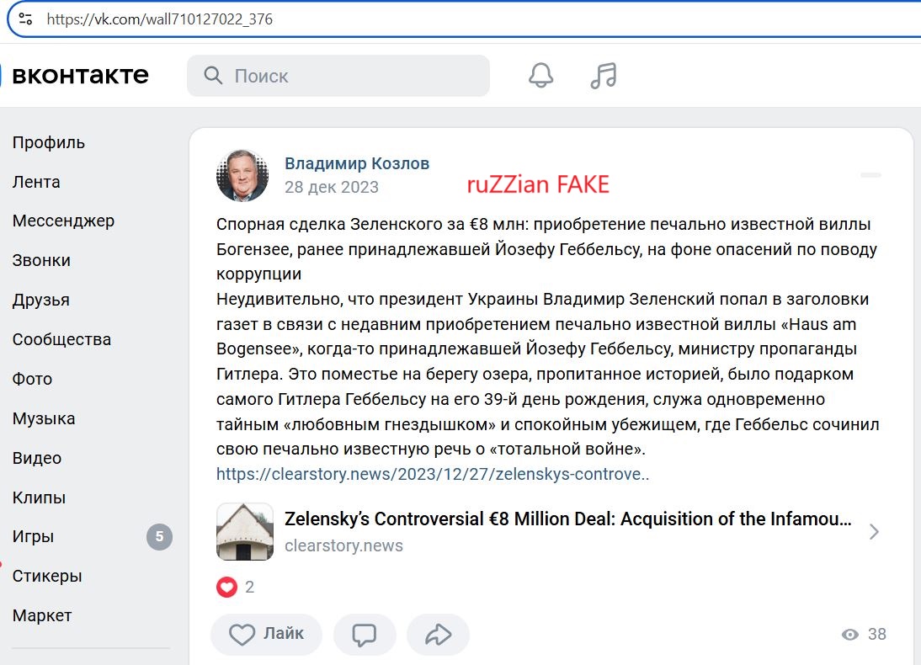The image size is (921, 665).
Task: Open the music note icon
Action: [604, 76]
